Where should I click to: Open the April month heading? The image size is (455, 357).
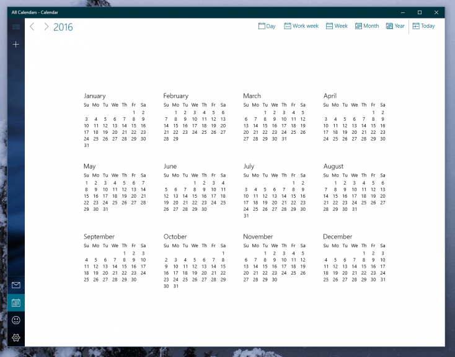click(330, 96)
